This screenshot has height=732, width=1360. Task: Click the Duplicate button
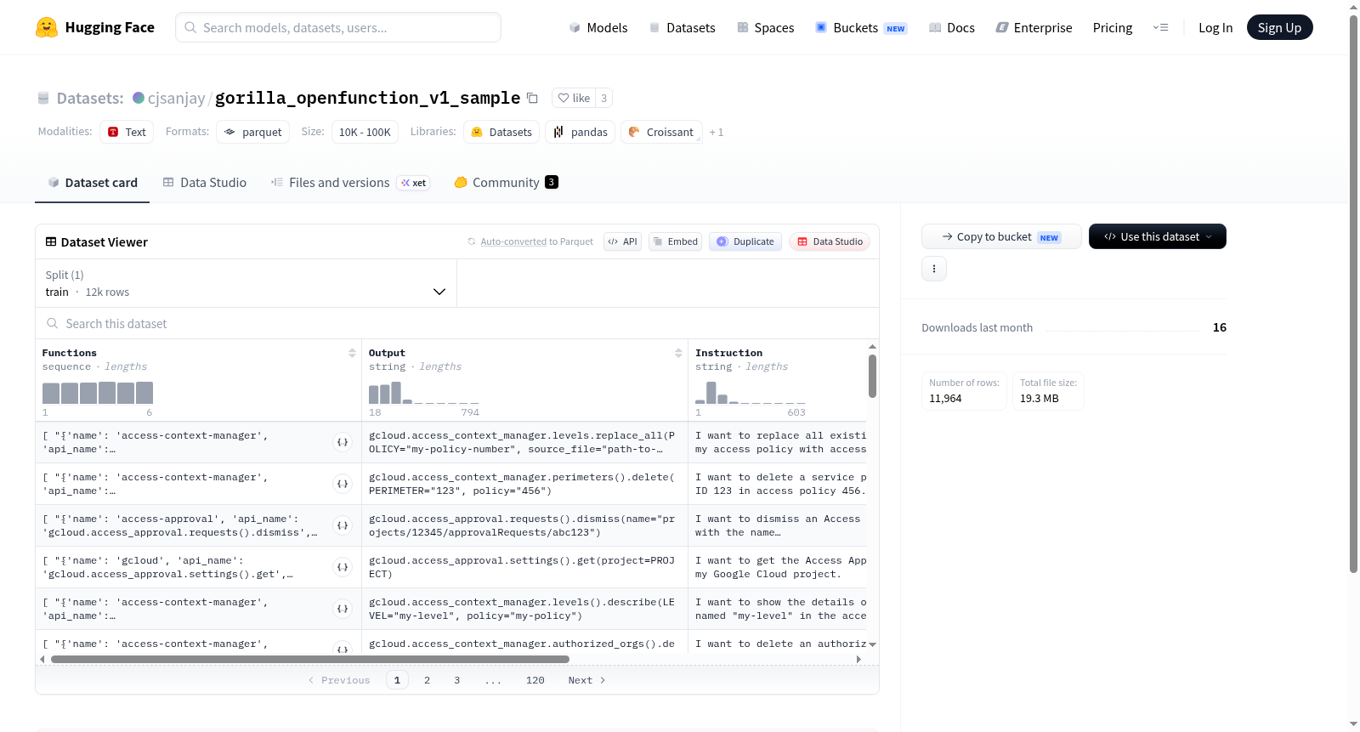click(745, 241)
